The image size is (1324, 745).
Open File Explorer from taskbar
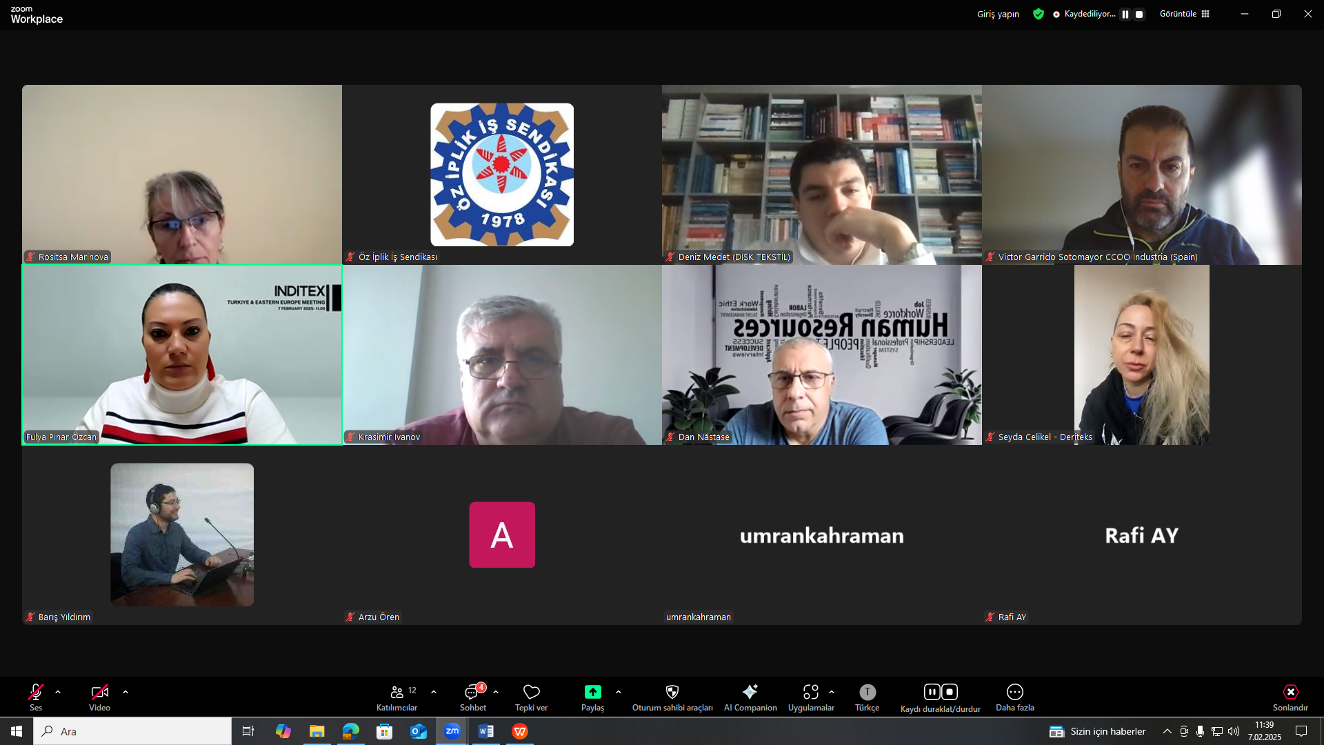point(317,731)
